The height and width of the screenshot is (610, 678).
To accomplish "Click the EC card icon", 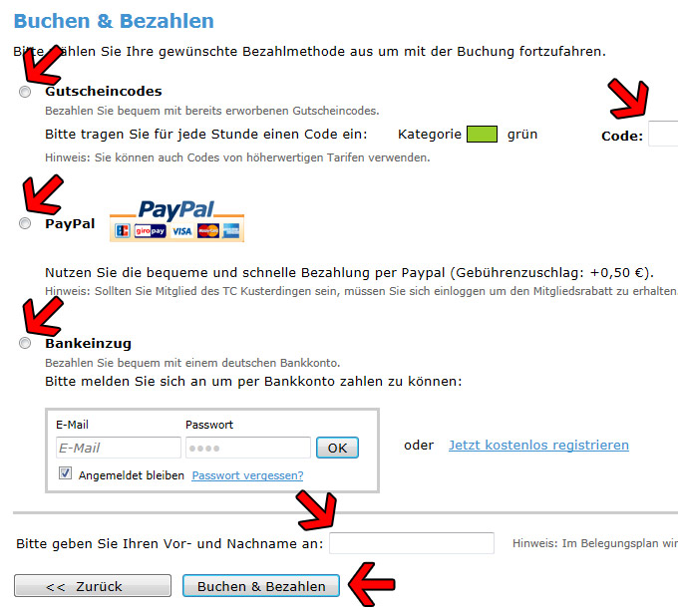I will pos(123,231).
